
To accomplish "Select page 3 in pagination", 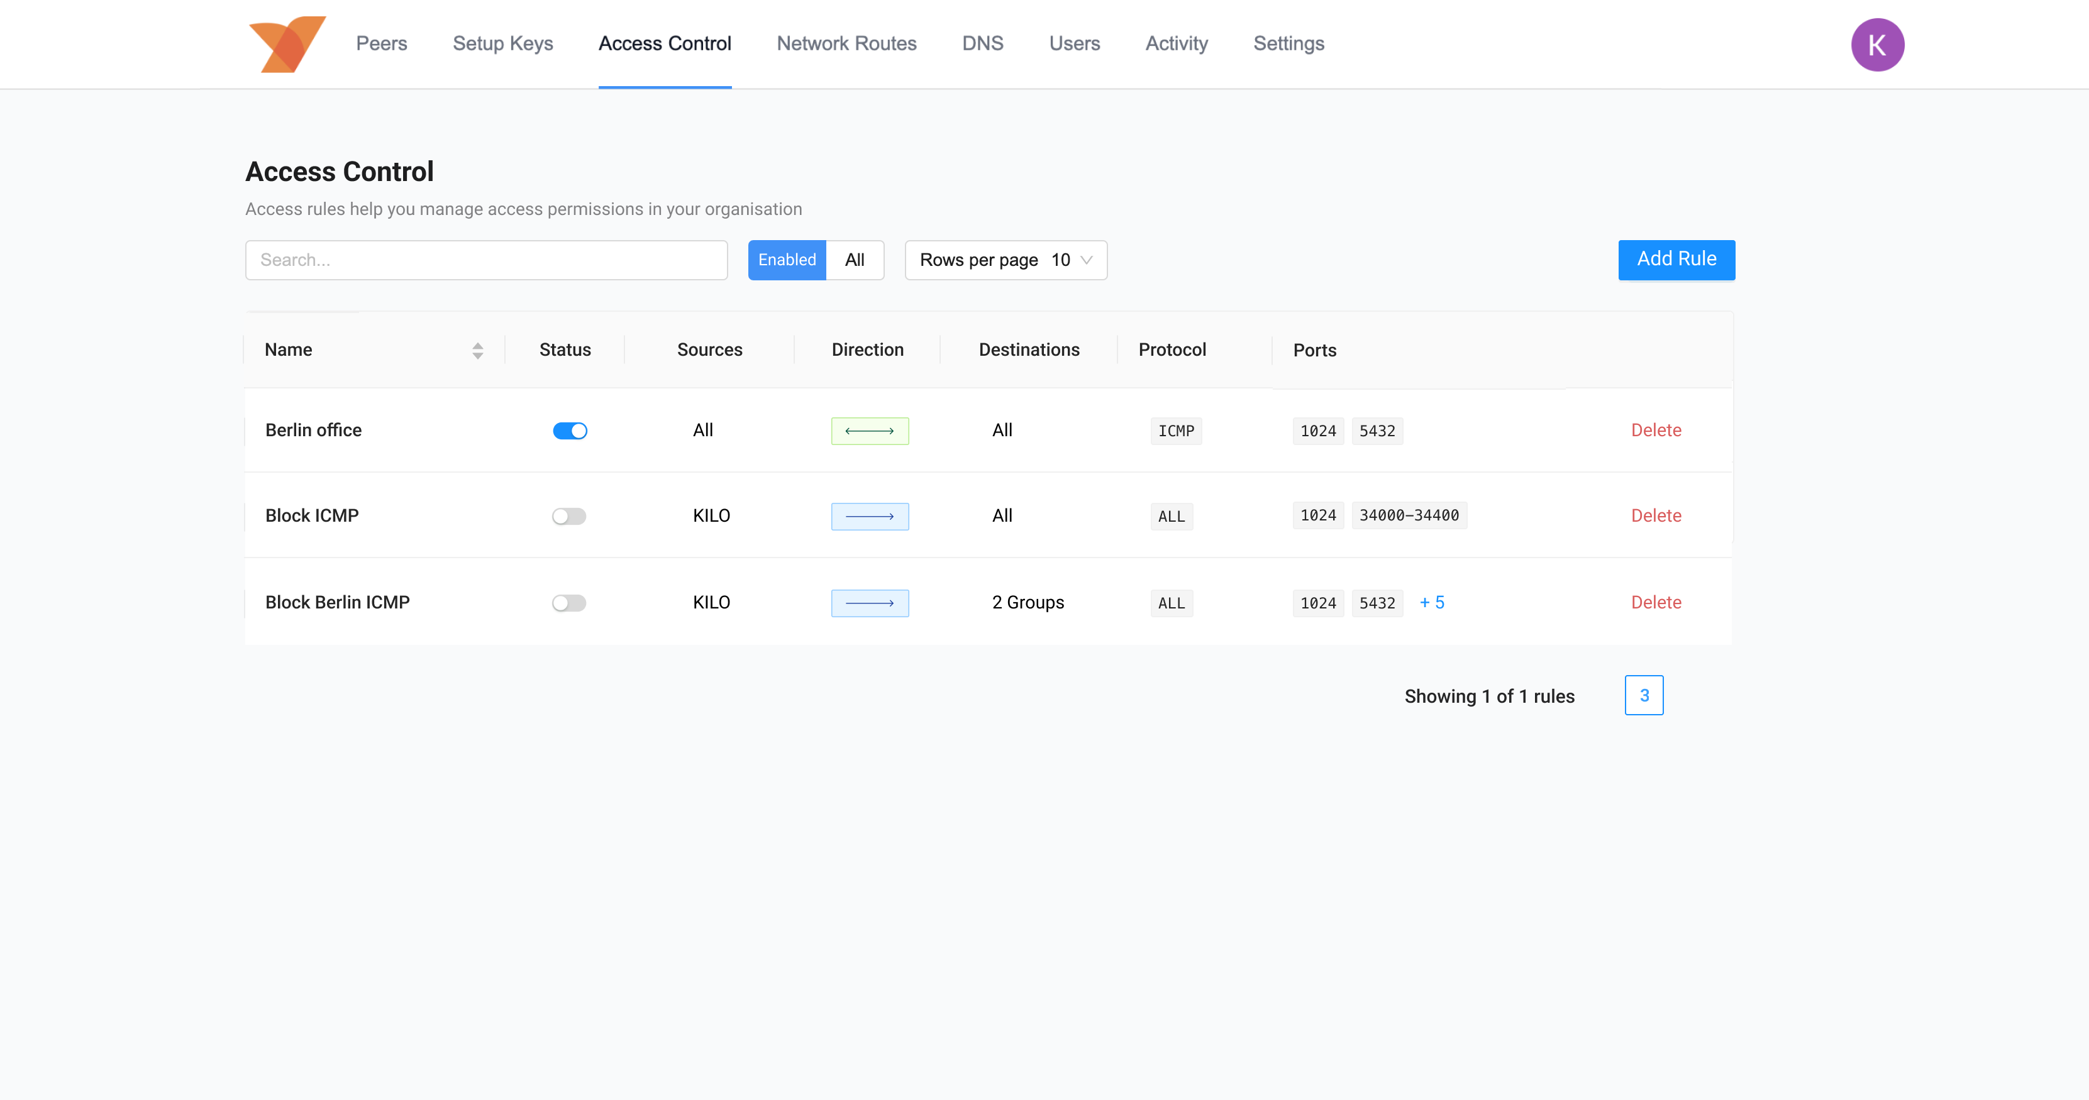I will tap(1643, 695).
